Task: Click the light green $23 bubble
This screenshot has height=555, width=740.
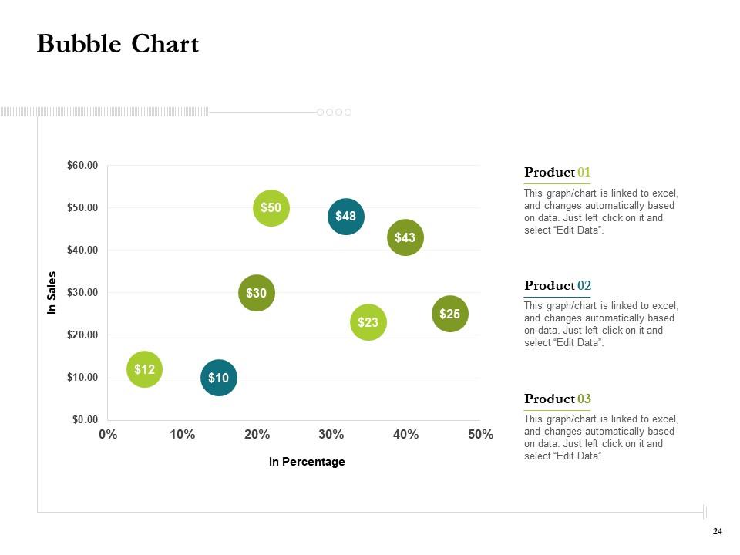Action: coord(368,322)
